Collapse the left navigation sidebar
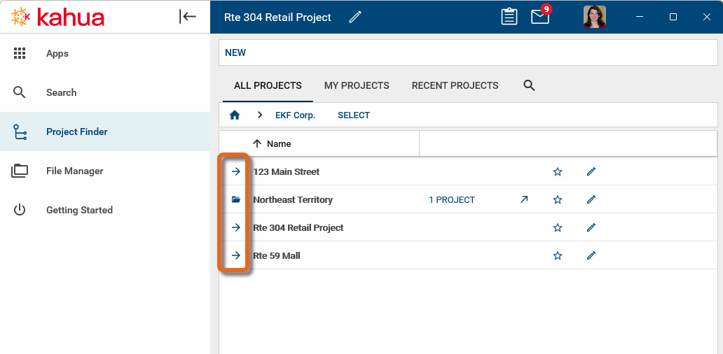723x354 pixels. [188, 17]
